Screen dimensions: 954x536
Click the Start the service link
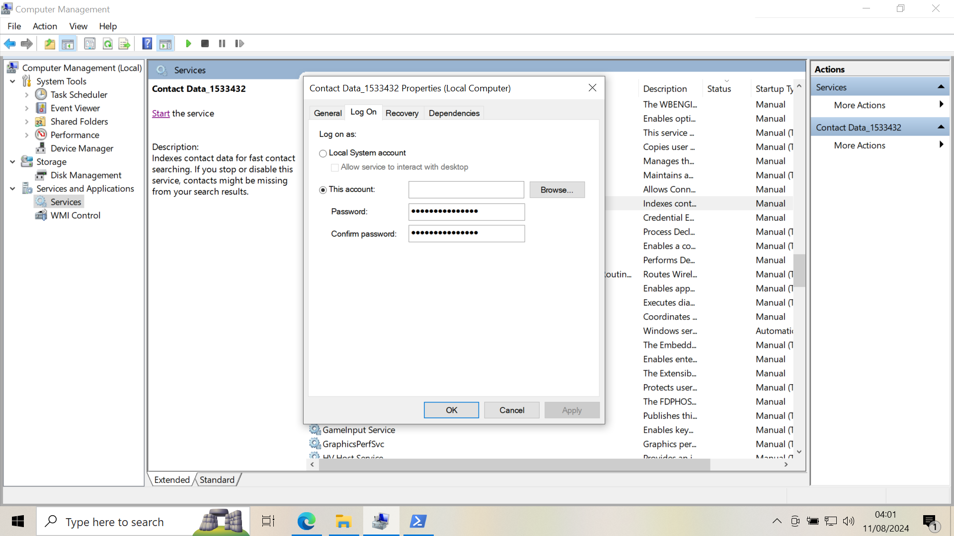click(160, 114)
